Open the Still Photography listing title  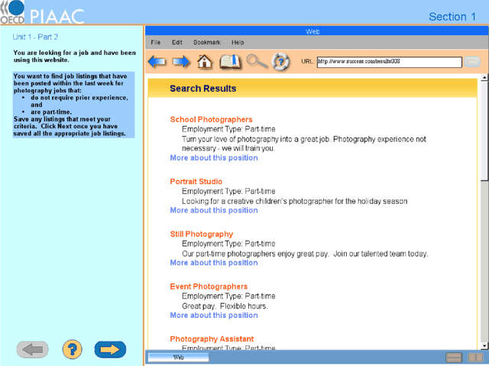pos(202,234)
